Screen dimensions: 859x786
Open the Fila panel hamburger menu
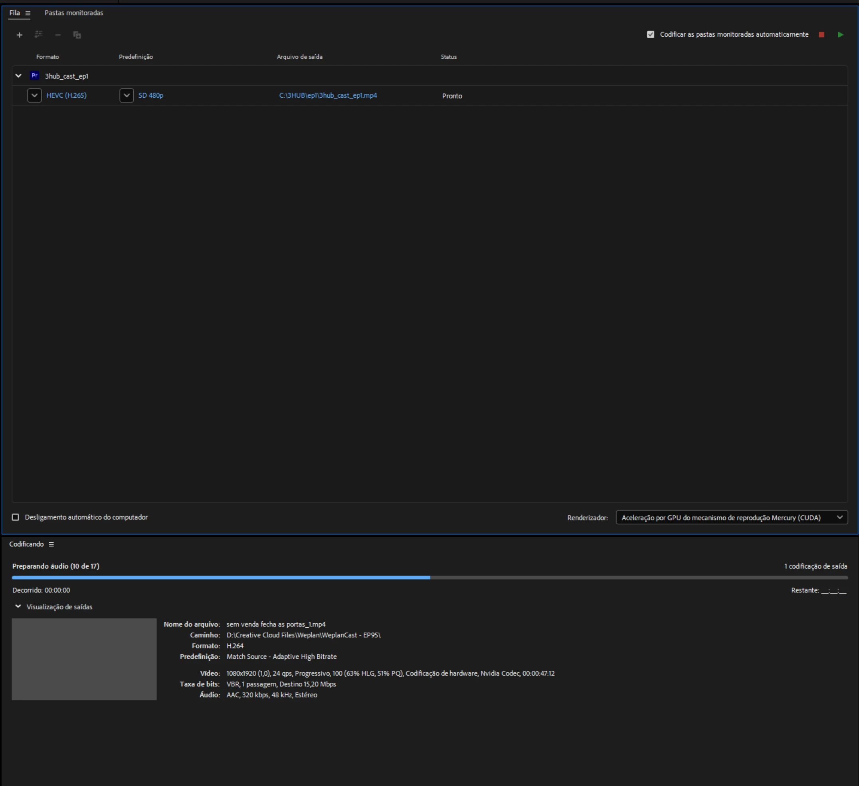click(x=28, y=13)
